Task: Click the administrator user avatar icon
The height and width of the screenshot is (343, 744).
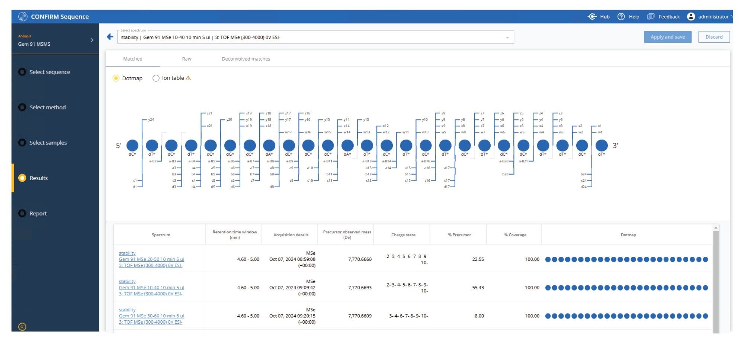Action: tap(691, 16)
